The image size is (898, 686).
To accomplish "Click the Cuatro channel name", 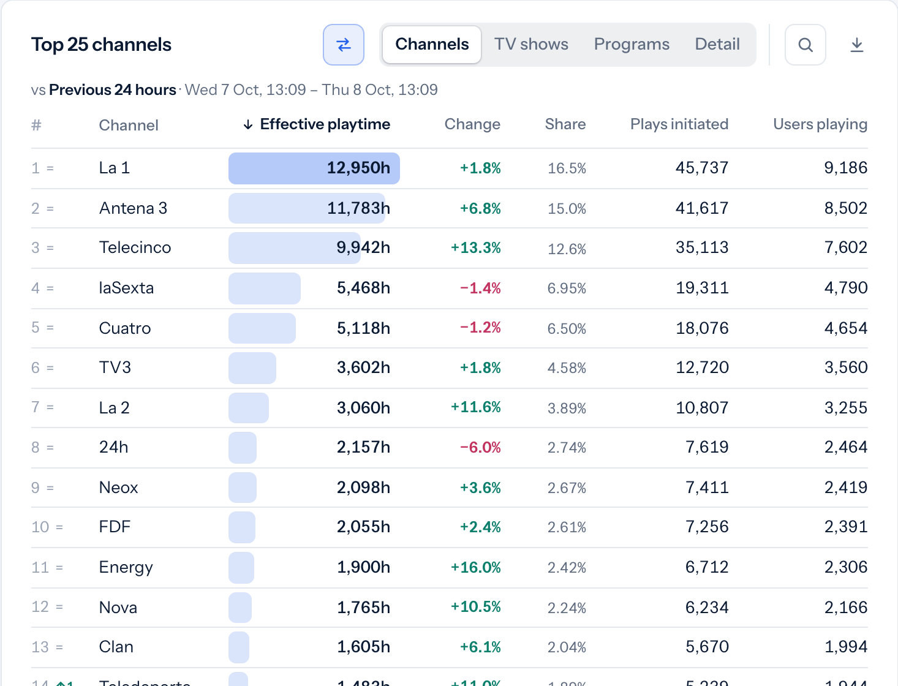I will point(125,329).
